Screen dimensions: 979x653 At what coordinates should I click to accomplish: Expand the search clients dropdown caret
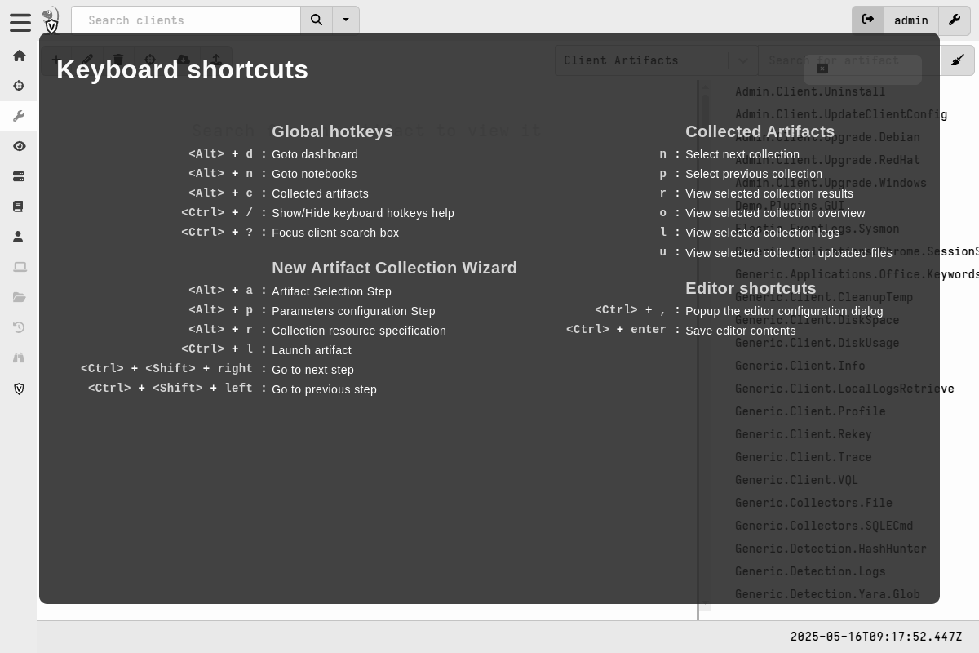346,20
